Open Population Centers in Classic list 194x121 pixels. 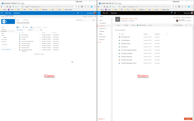coord(25,46)
